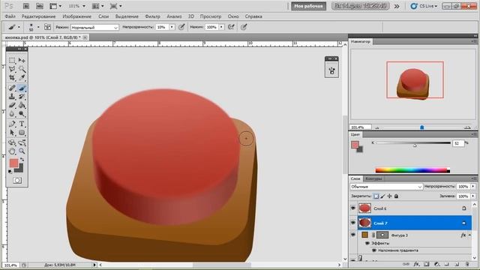Viewport: 480px width, 270px height.
Task: Hide layer Слой 7
Action: (x=353, y=223)
